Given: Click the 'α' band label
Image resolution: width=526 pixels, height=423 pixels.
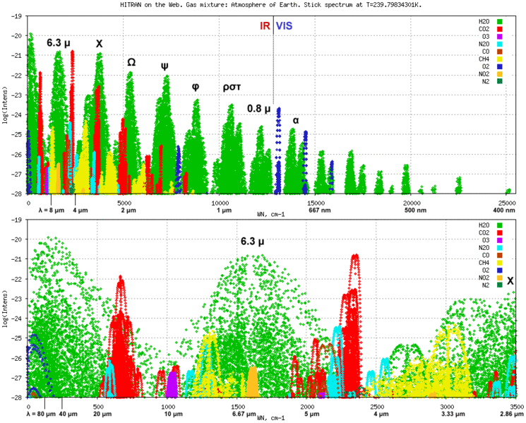Looking at the screenshot, I should pyautogui.click(x=296, y=121).
